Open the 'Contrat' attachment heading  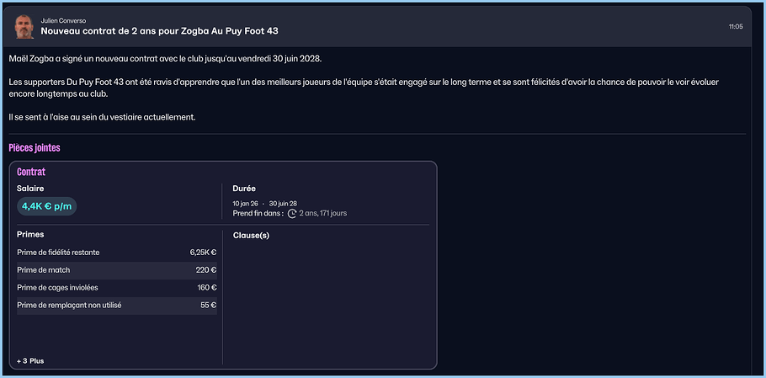30,172
